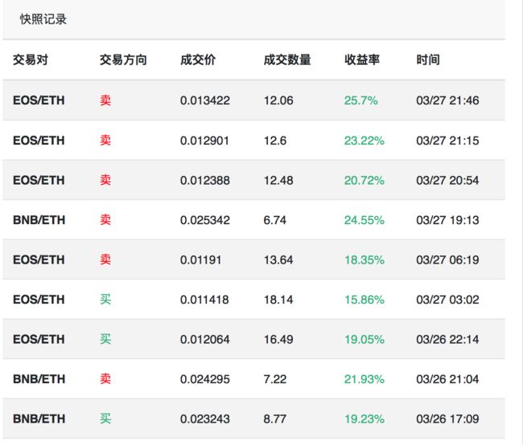
Task: Select BNB/ETH pair in 03/27 19:13 row
Action: pyautogui.click(x=39, y=220)
